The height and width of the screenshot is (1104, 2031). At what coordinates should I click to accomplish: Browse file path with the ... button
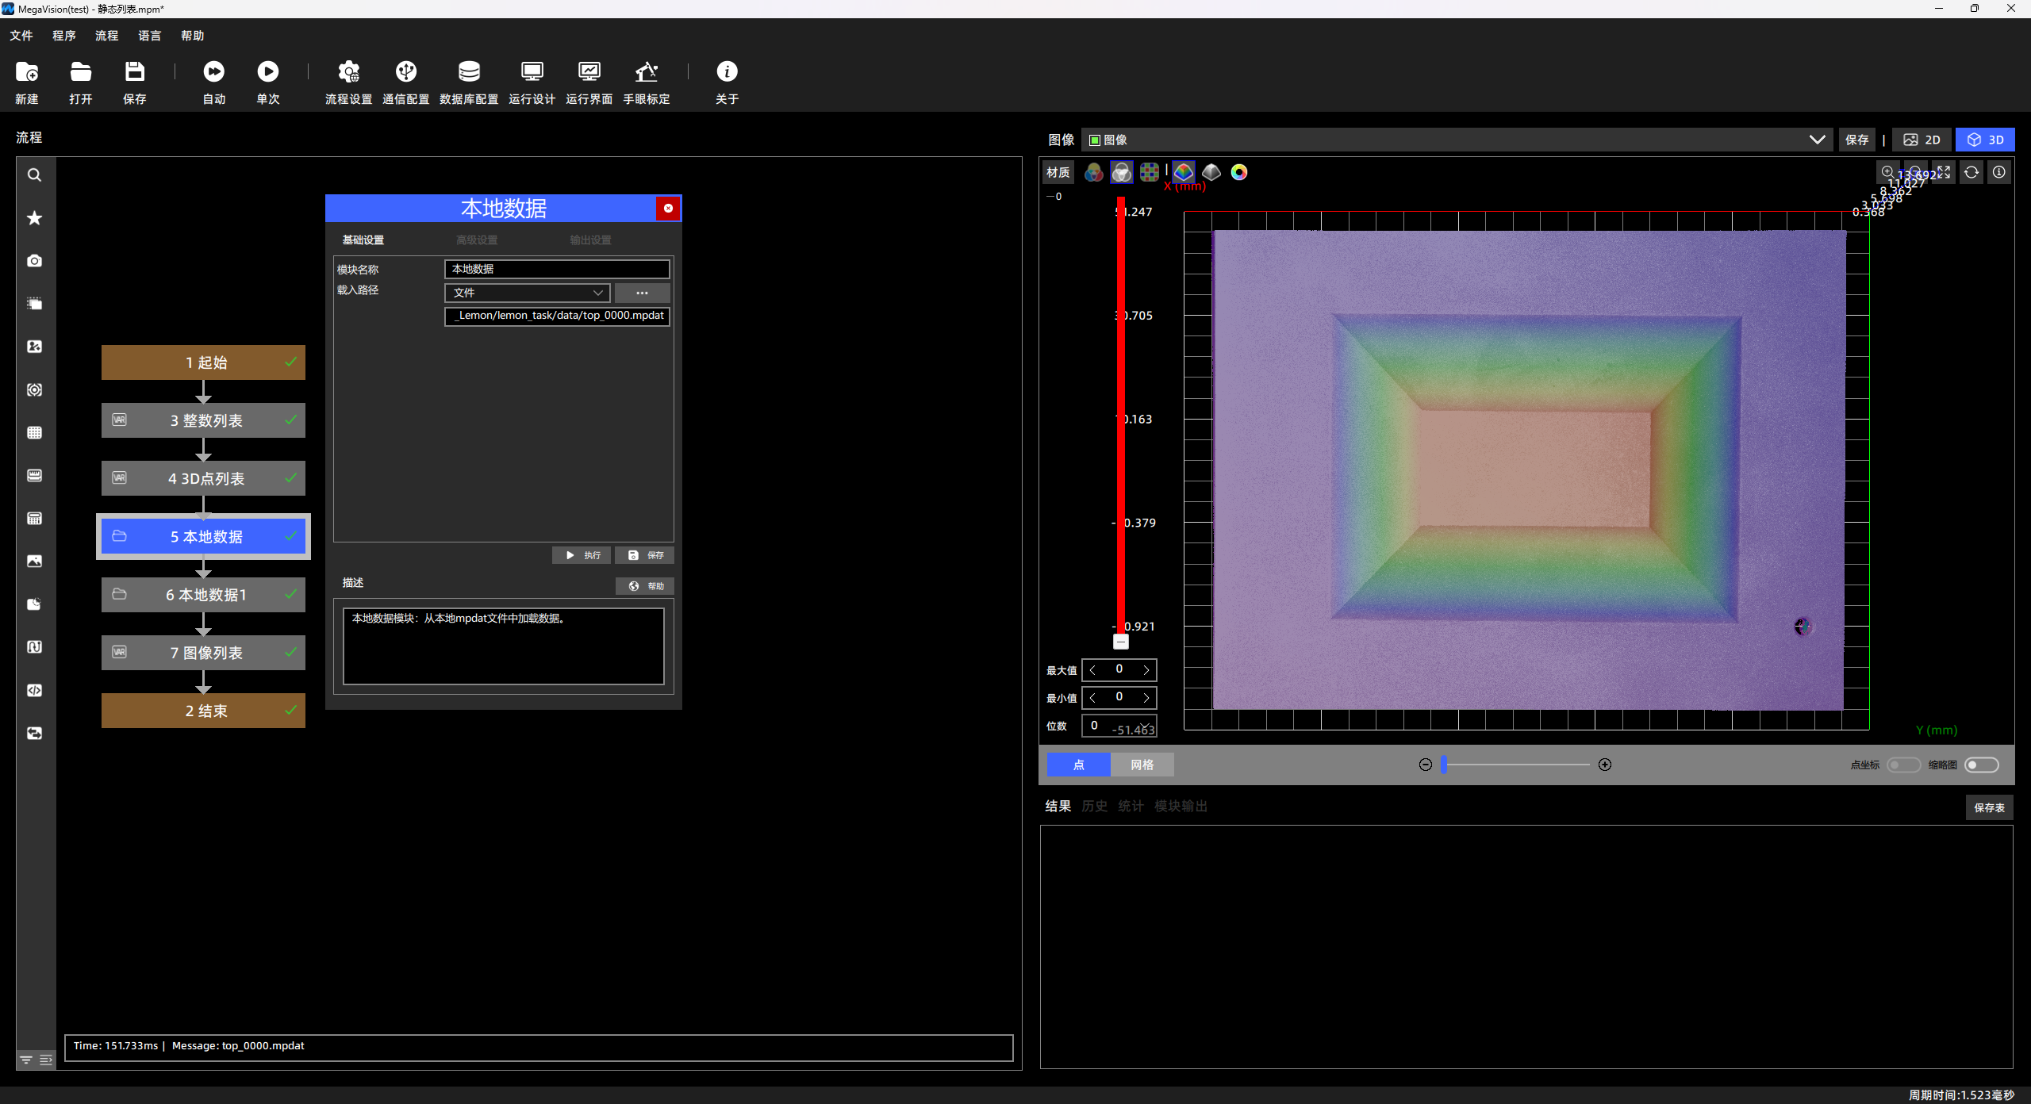[642, 293]
